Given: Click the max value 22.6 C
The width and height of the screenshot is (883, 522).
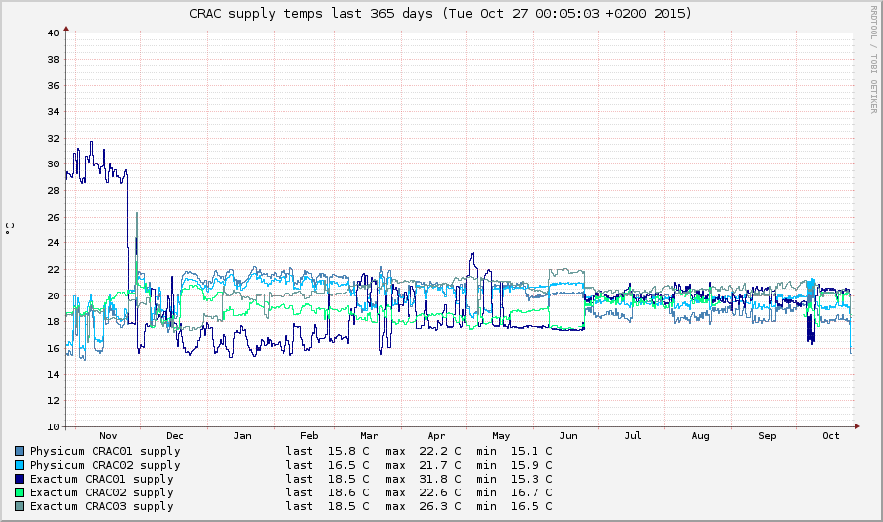Looking at the screenshot, I should coord(440,492).
